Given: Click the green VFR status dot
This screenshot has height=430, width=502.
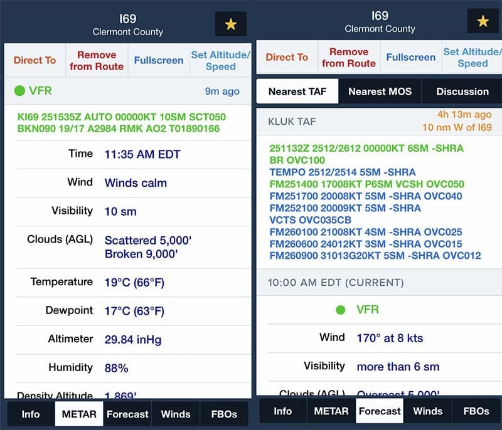Looking at the screenshot, I should click(x=19, y=91).
